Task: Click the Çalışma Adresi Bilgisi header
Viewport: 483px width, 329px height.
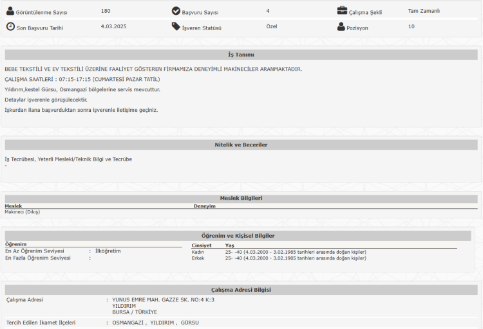Action: click(241, 290)
